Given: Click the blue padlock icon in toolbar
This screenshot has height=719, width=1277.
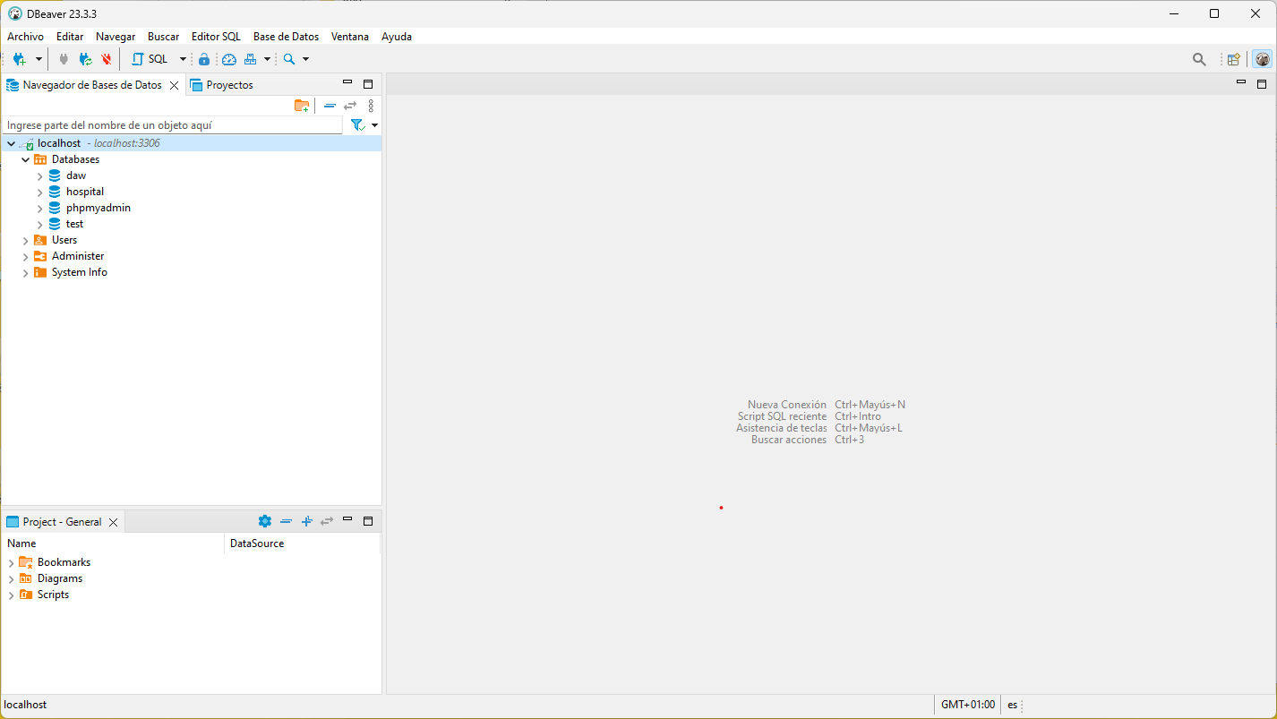Looking at the screenshot, I should [x=204, y=59].
